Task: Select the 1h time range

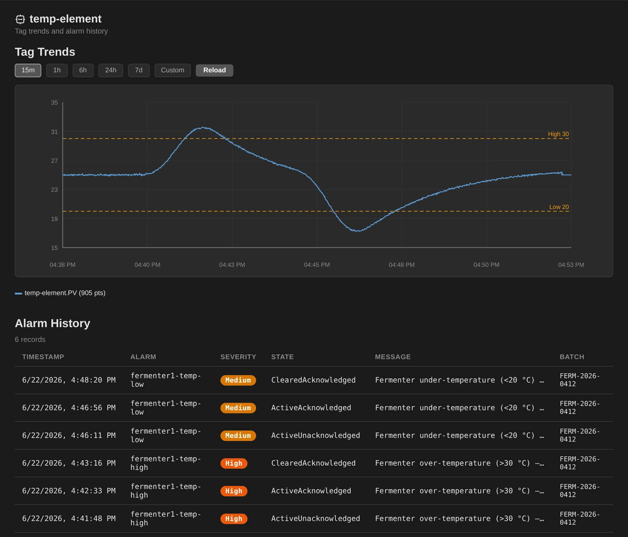Action: point(57,70)
